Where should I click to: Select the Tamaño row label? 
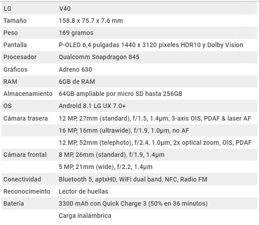(x=15, y=21)
